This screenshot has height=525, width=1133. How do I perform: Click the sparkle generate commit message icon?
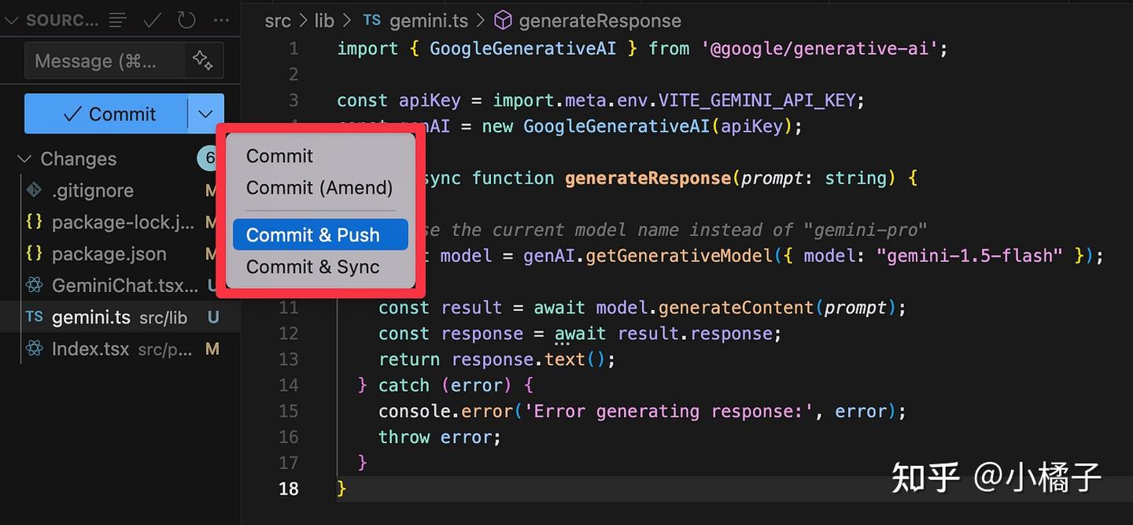point(202,61)
